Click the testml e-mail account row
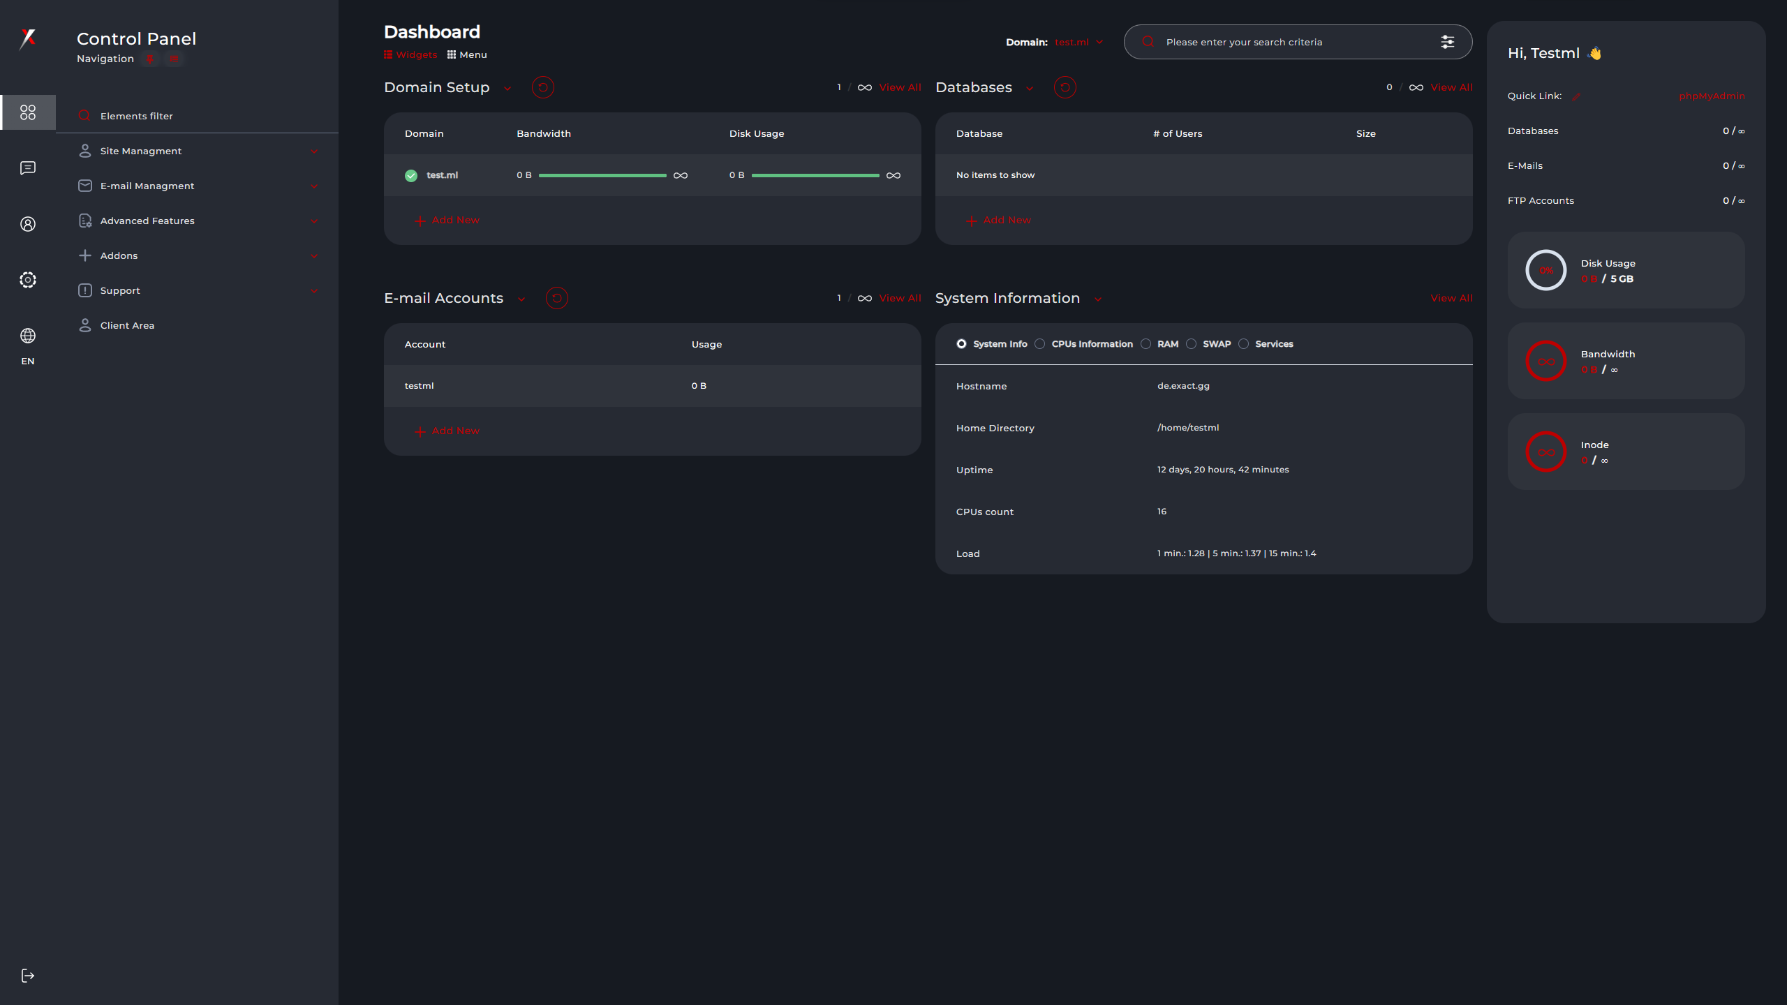This screenshot has height=1005, width=1787. tap(653, 386)
